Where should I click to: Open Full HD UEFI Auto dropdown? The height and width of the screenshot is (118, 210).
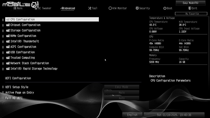pyautogui.click(x=122, y=98)
